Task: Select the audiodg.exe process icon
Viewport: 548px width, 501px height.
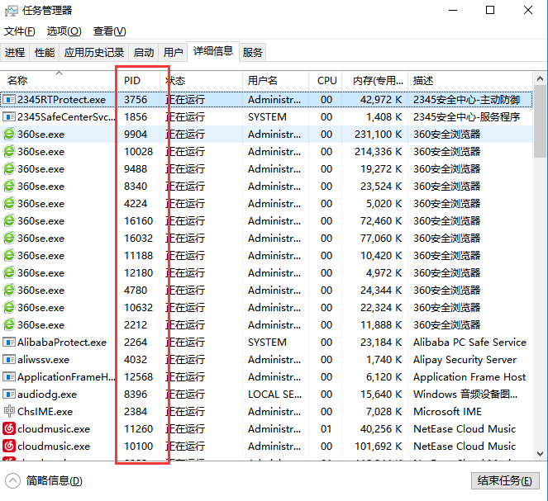Action: (10, 395)
